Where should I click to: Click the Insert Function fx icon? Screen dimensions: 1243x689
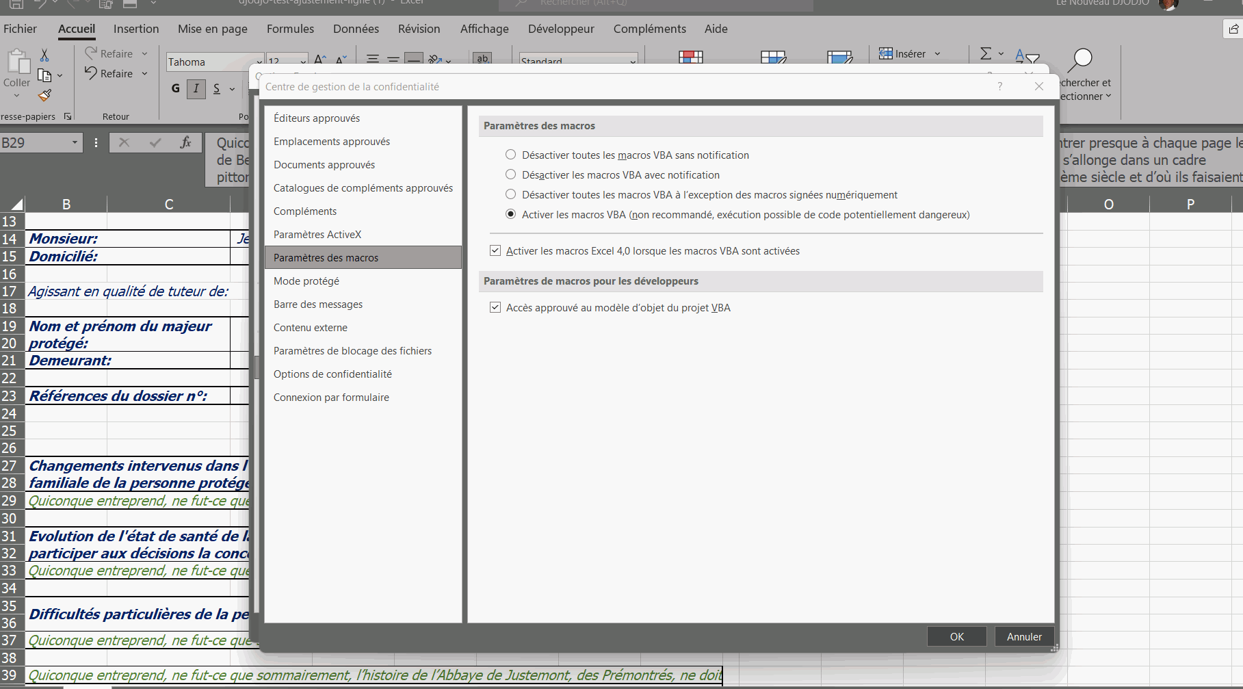(185, 142)
